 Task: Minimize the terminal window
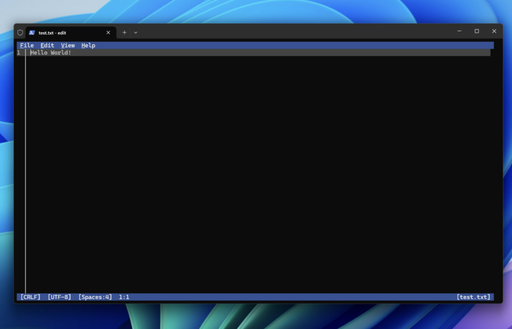(x=459, y=31)
